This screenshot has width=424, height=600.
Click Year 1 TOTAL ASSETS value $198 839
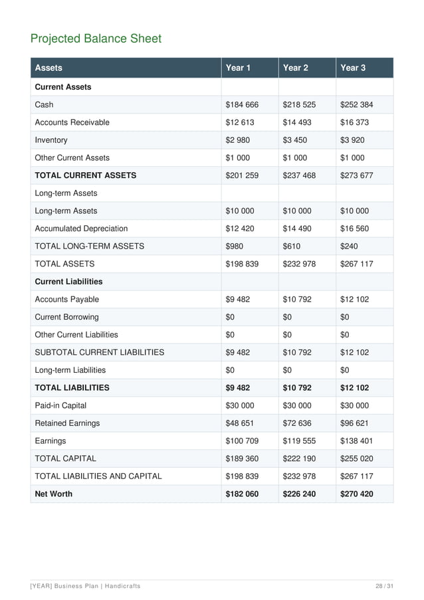(242, 264)
